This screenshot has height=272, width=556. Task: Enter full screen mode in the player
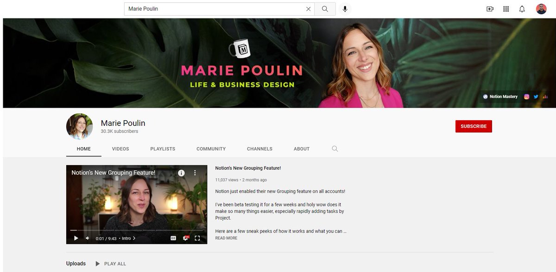(197, 238)
